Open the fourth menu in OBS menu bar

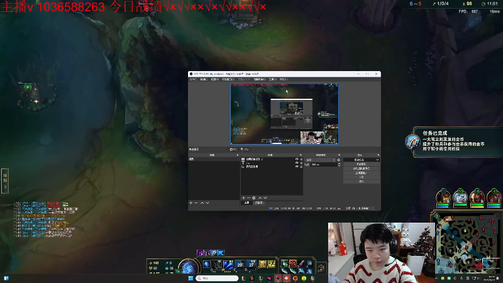pyautogui.click(x=228, y=79)
